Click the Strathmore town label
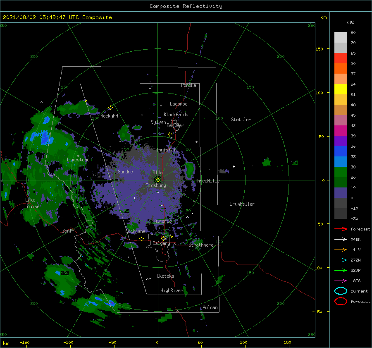The height and width of the screenshot is (348, 372). (201, 245)
